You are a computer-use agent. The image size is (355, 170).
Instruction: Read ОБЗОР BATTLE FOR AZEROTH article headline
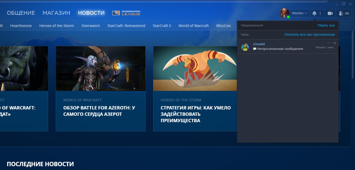point(99,111)
